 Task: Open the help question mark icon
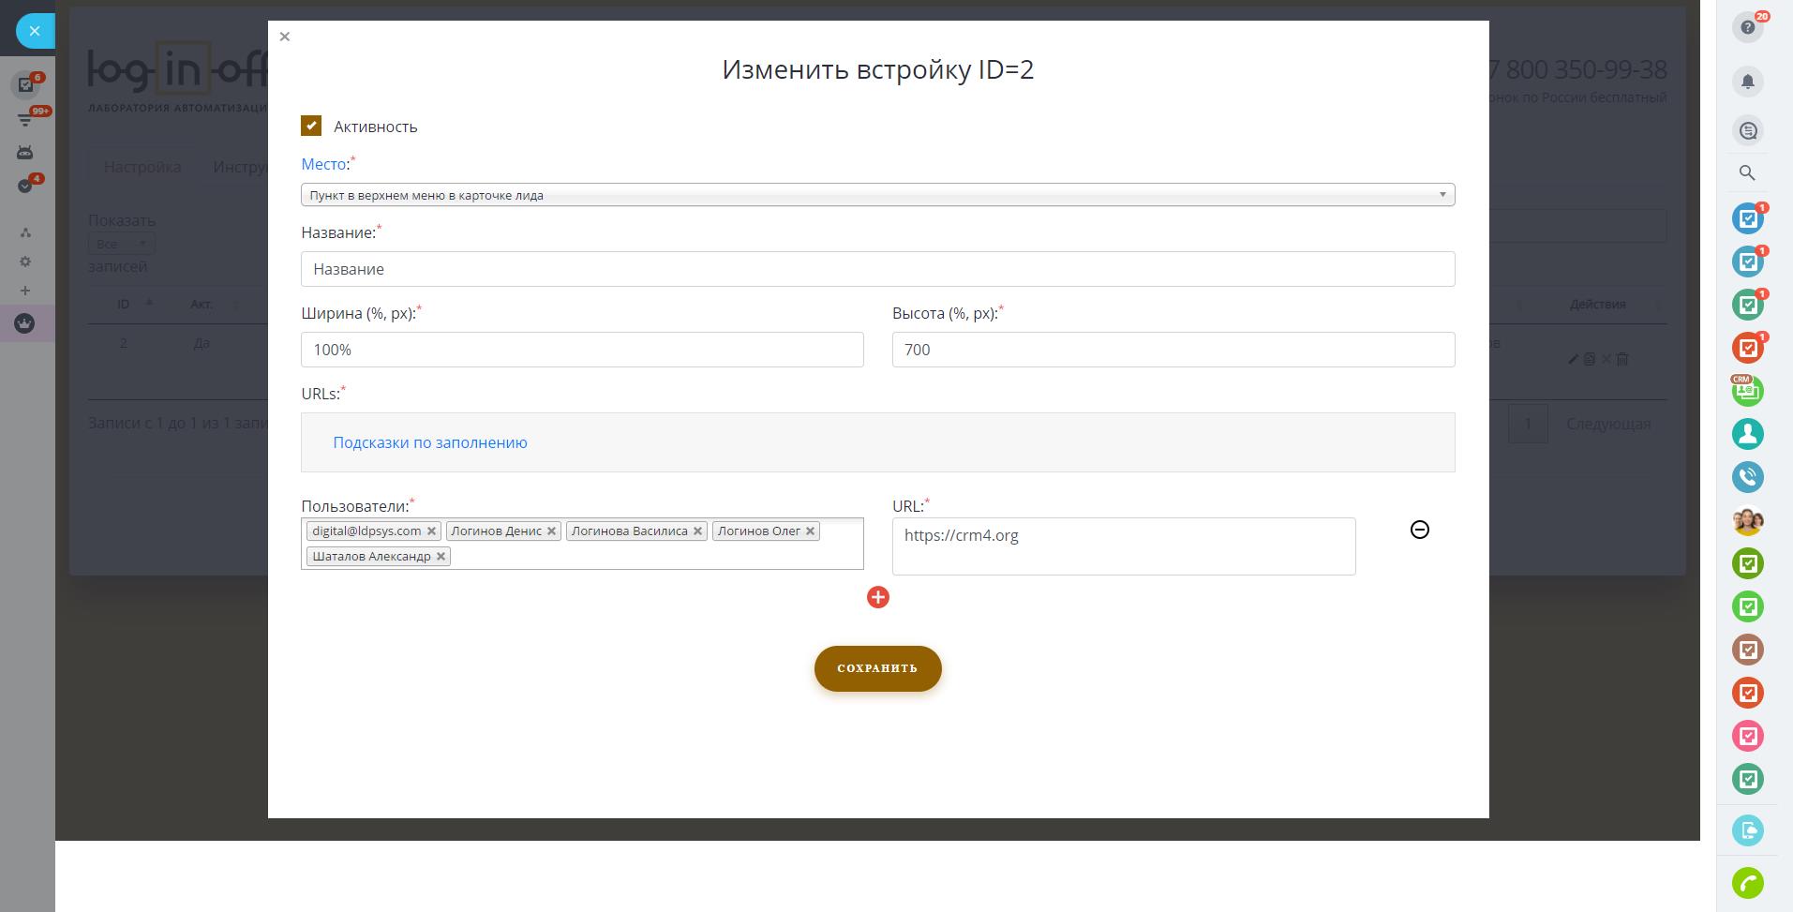(x=1747, y=28)
